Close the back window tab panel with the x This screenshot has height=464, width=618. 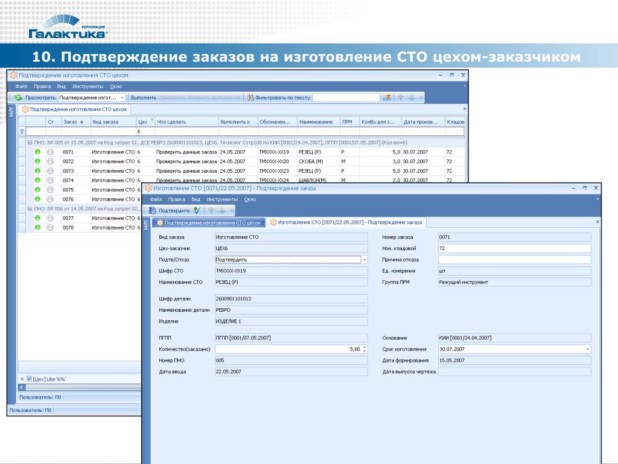pos(465,109)
